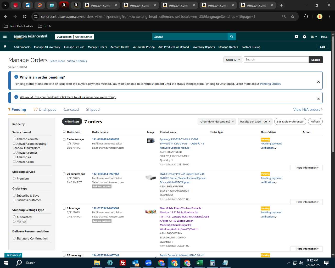This screenshot has height=268, width=335.
Task: Expand Awaiting payment verification for Synology order
Action: click(275, 148)
